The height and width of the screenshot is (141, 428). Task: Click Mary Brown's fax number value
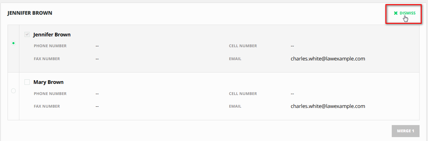point(97,106)
